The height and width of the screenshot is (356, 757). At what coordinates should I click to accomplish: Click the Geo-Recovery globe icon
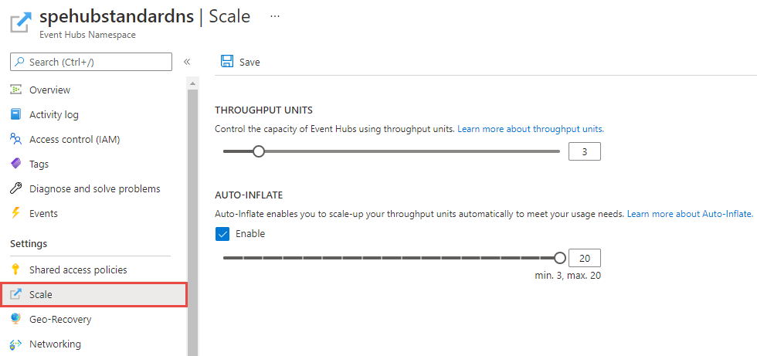(x=15, y=320)
